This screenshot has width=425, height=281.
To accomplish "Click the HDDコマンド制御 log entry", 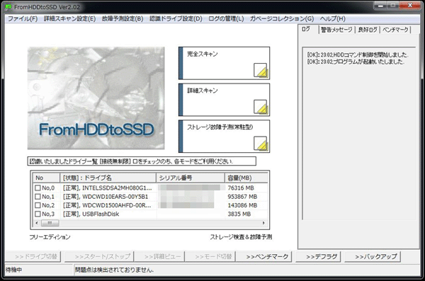I will [x=358, y=55].
